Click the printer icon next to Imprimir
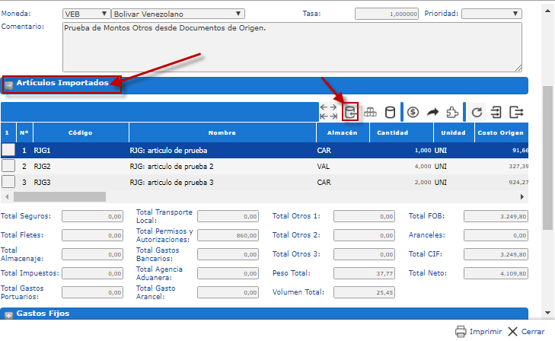The width and height of the screenshot is (555, 341). 461,331
